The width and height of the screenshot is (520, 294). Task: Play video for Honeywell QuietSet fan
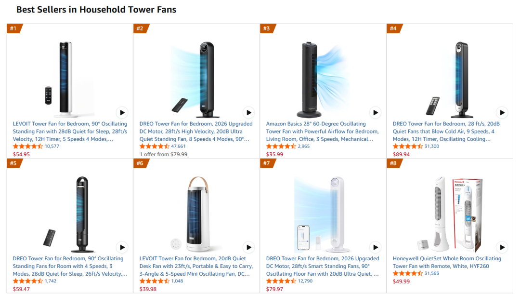click(x=502, y=247)
